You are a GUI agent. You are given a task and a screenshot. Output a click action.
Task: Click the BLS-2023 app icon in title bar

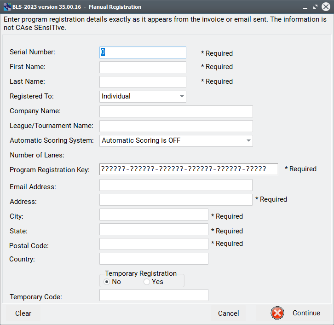7,7
